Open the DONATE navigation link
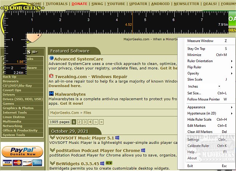The width and height of the screenshot is (236, 171). point(80,4)
